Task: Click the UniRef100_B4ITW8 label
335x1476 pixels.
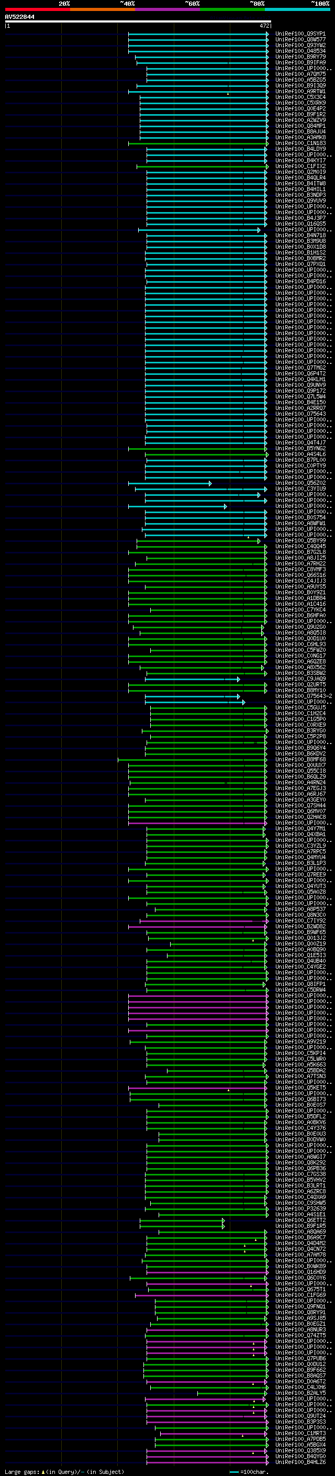Action: tap(300, 183)
